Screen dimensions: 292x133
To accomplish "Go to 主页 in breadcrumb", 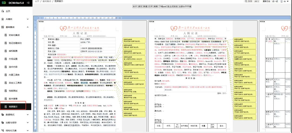I will (x=37, y=1).
